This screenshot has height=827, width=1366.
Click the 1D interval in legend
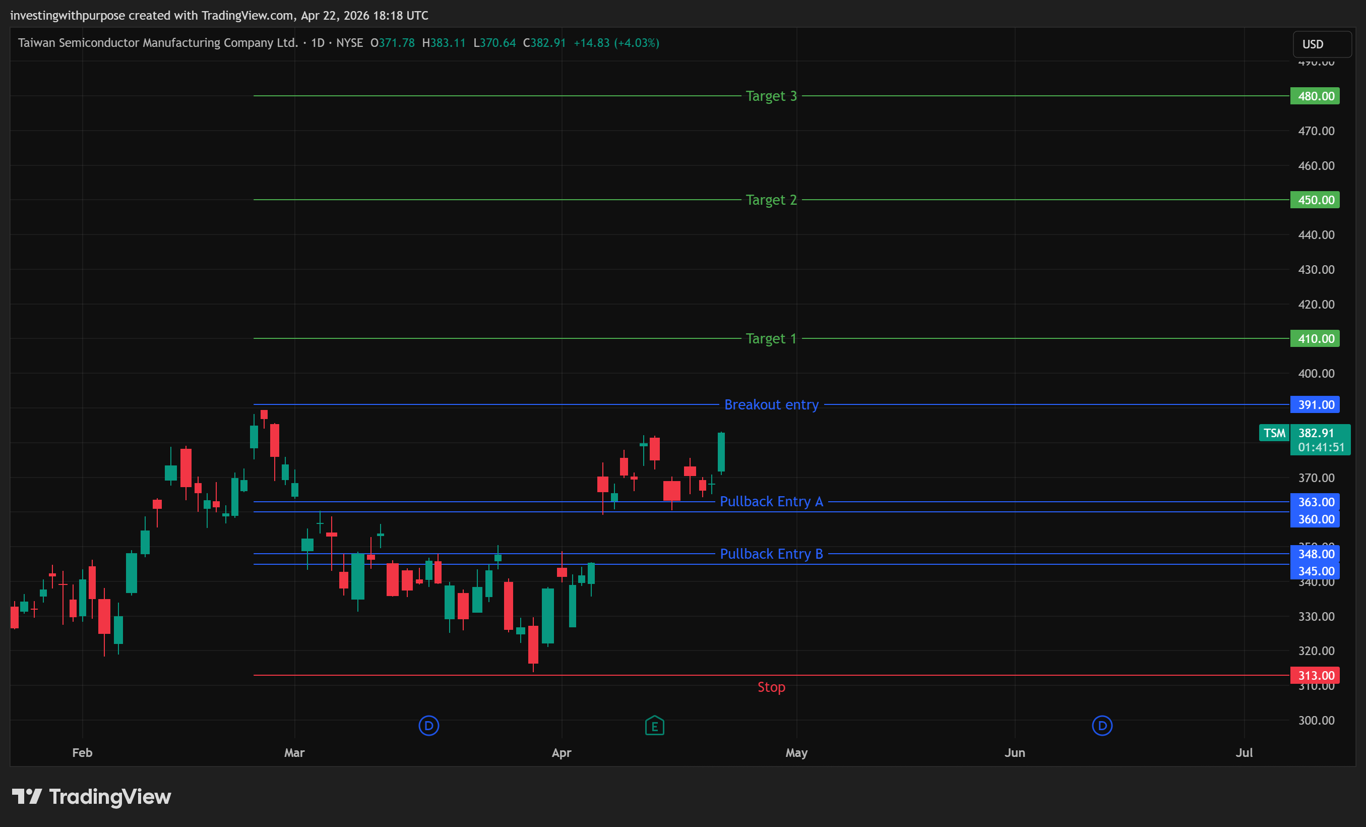click(x=318, y=43)
